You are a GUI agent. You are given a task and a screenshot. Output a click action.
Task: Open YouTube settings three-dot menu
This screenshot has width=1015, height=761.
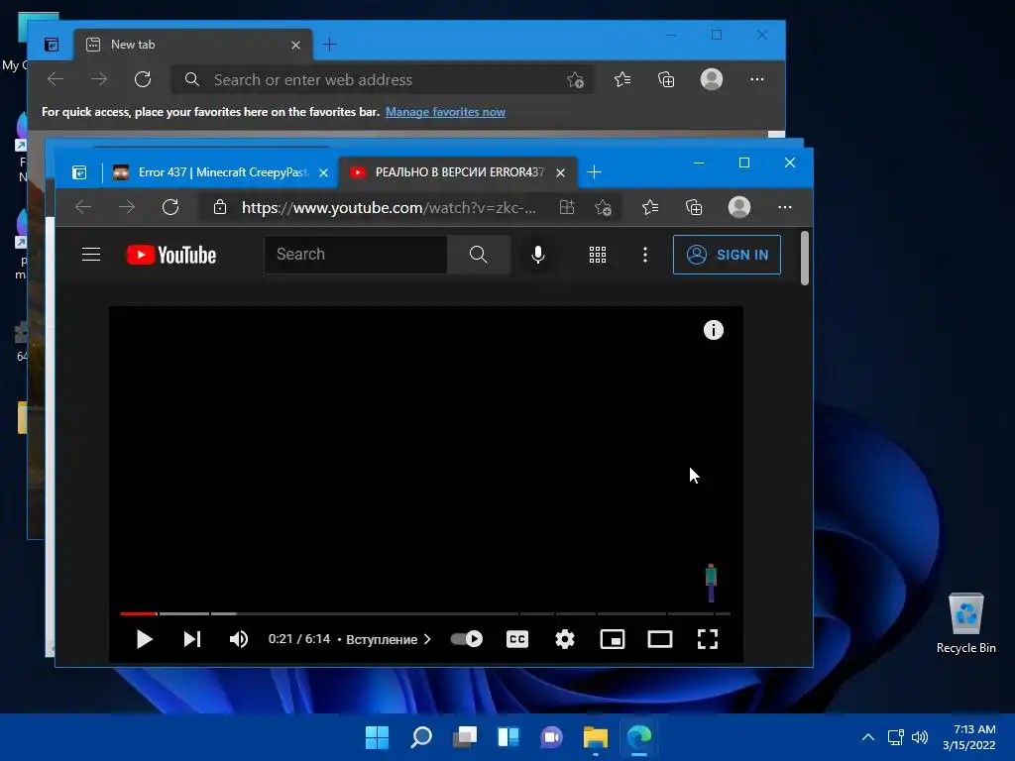coord(644,255)
